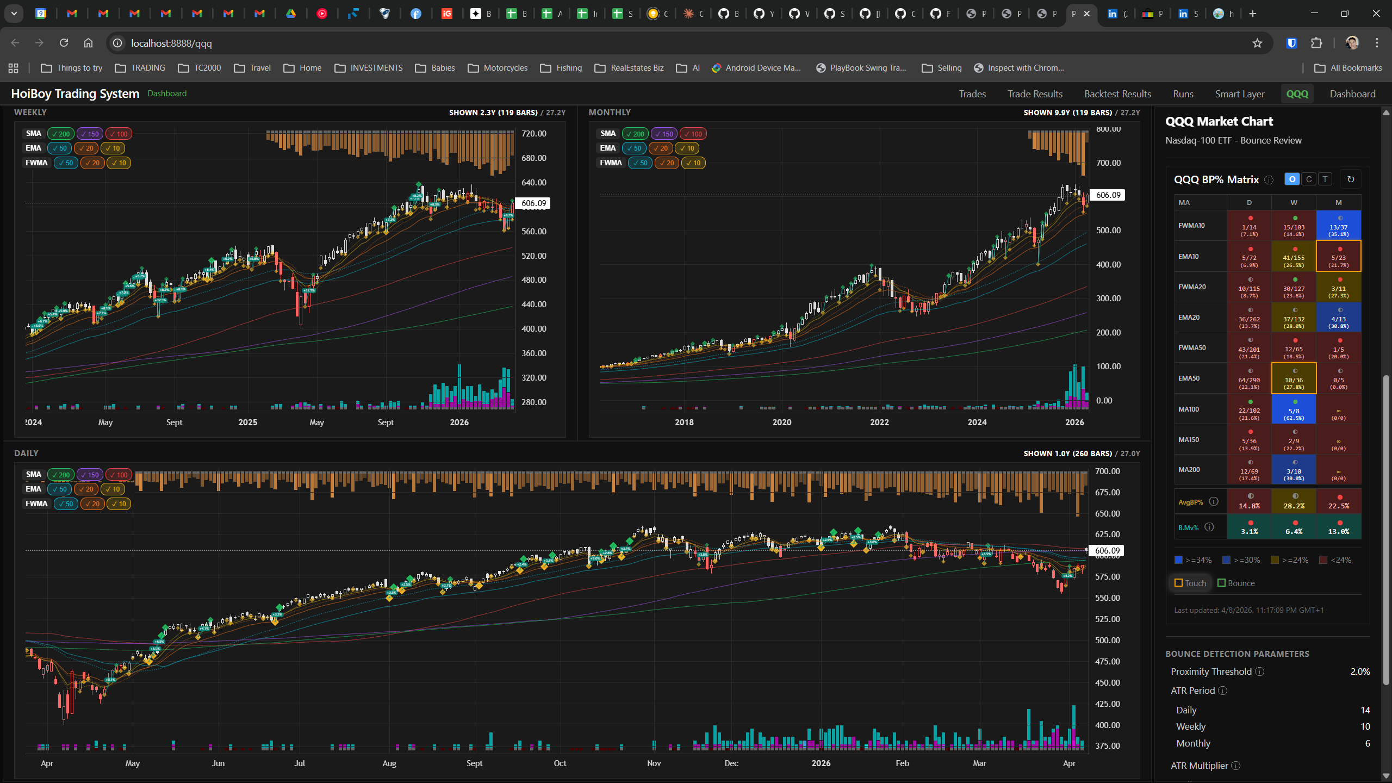Click the B.Mv% info icon
Viewport: 1392px width, 783px height.
point(1209,527)
